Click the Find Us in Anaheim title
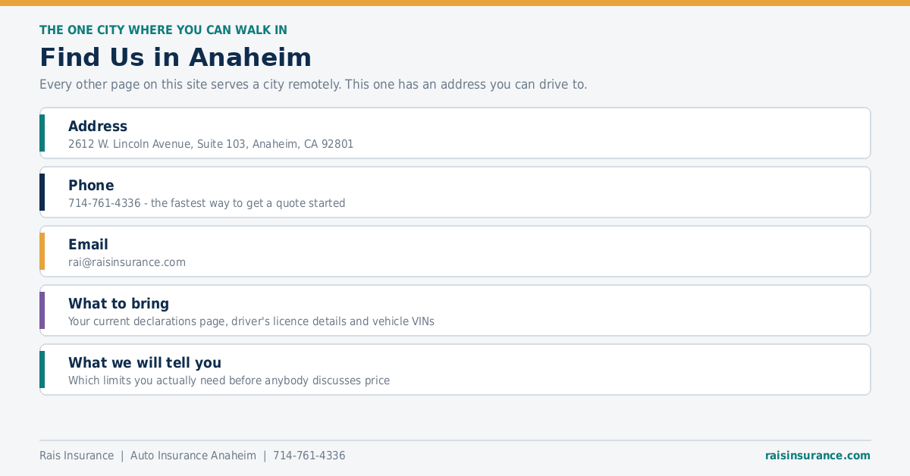Screen dimensions: 910x476 (x=175, y=58)
